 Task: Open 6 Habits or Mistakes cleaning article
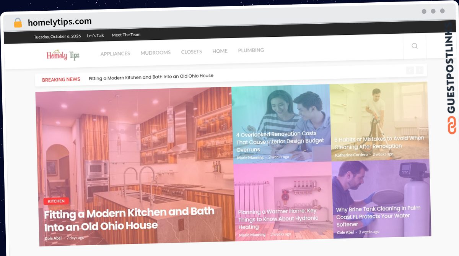coord(379,143)
